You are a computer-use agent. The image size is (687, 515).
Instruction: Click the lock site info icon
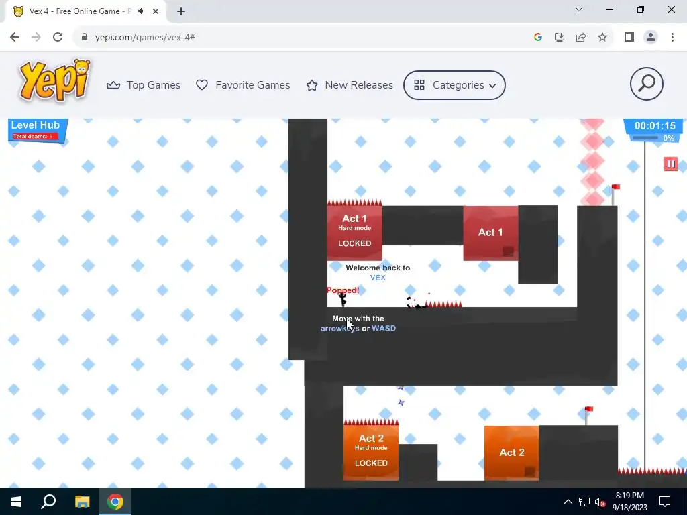point(85,38)
